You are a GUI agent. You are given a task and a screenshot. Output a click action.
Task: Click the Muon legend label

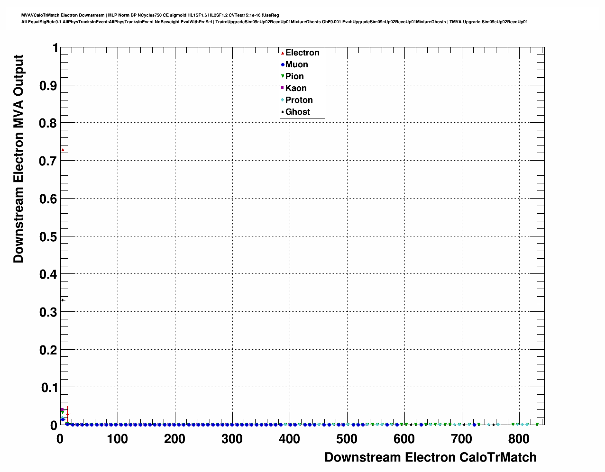click(297, 64)
